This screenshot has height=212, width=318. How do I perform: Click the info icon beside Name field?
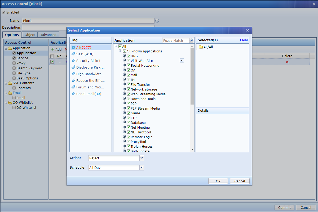click(157, 21)
